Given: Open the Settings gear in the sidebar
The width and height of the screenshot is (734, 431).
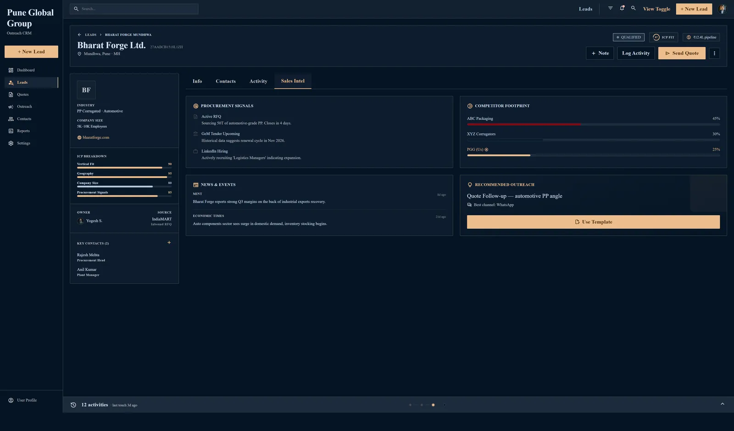Looking at the screenshot, I should pos(11,143).
